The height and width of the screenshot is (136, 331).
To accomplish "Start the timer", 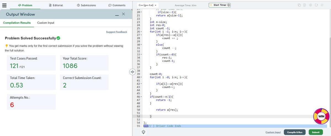I will click(220, 5).
